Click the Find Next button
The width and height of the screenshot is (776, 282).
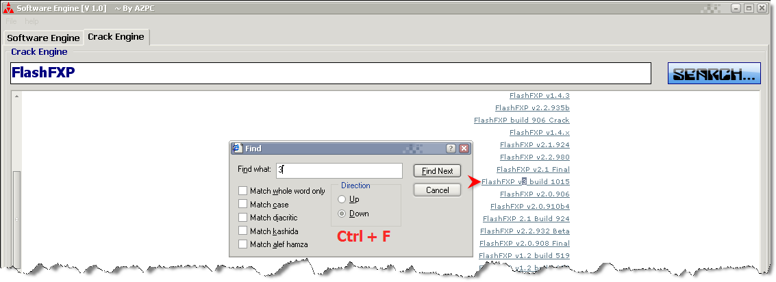(437, 170)
